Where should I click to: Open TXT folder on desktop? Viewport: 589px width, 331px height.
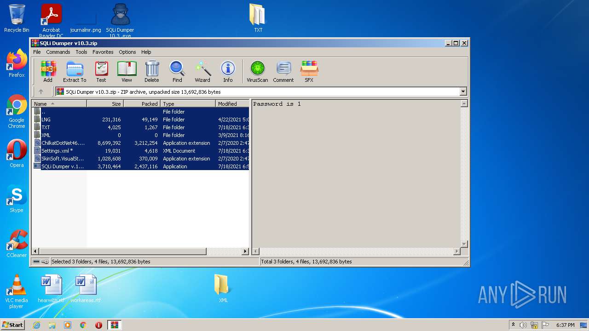(258, 18)
